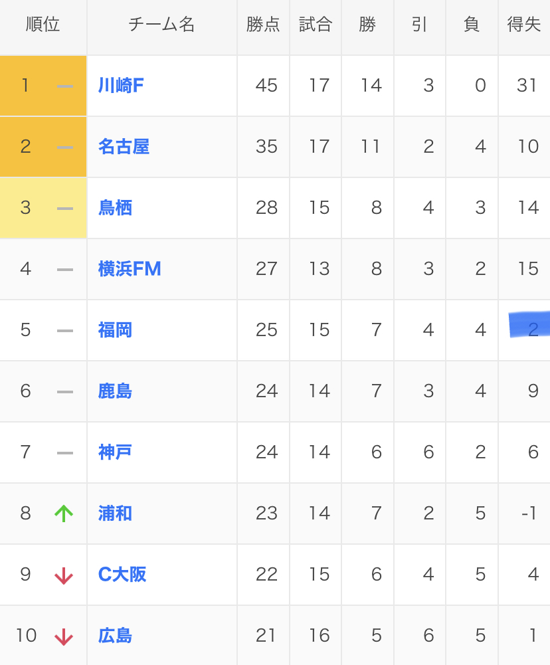550x665 pixels.
Task: Click the gray dash icon beside 川崎F
Action: click(x=64, y=86)
